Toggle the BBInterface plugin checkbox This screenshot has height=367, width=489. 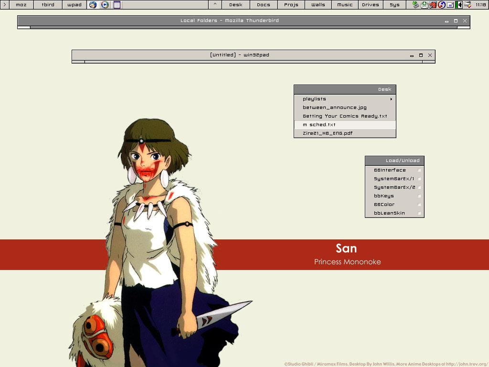419,171
